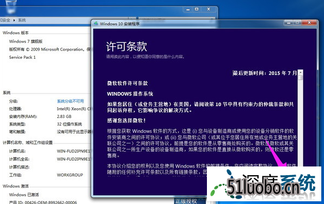
Task: Close the Windows 10 setup window
Action: [x=309, y=22]
